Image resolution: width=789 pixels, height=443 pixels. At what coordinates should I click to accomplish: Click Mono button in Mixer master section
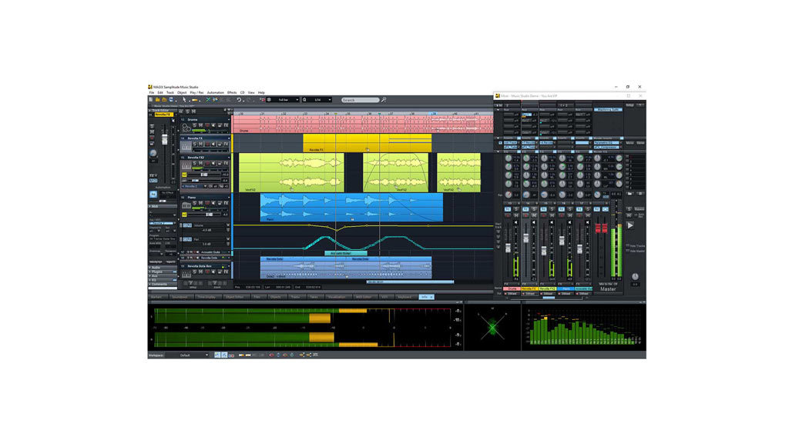point(630,142)
